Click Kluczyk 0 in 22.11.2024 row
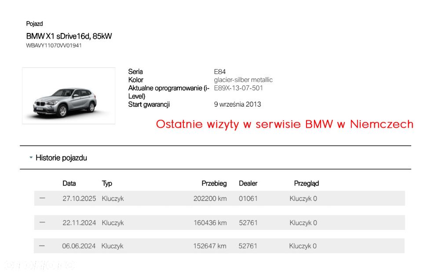The width and height of the screenshot is (438, 274). pyautogui.click(x=303, y=223)
